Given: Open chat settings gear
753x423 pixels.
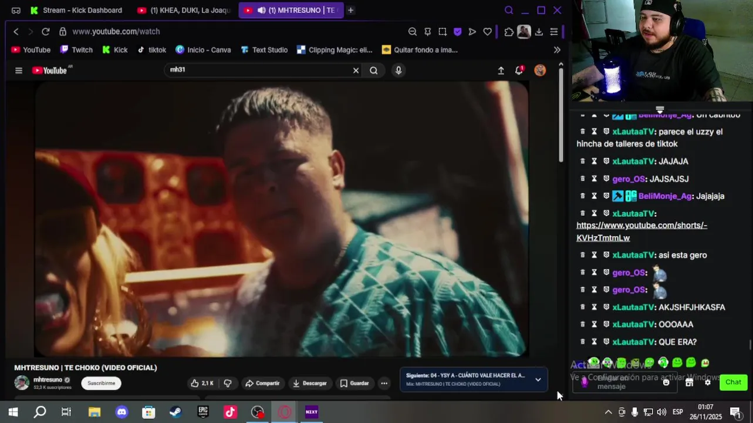Looking at the screenshot, I should (708, 382).
